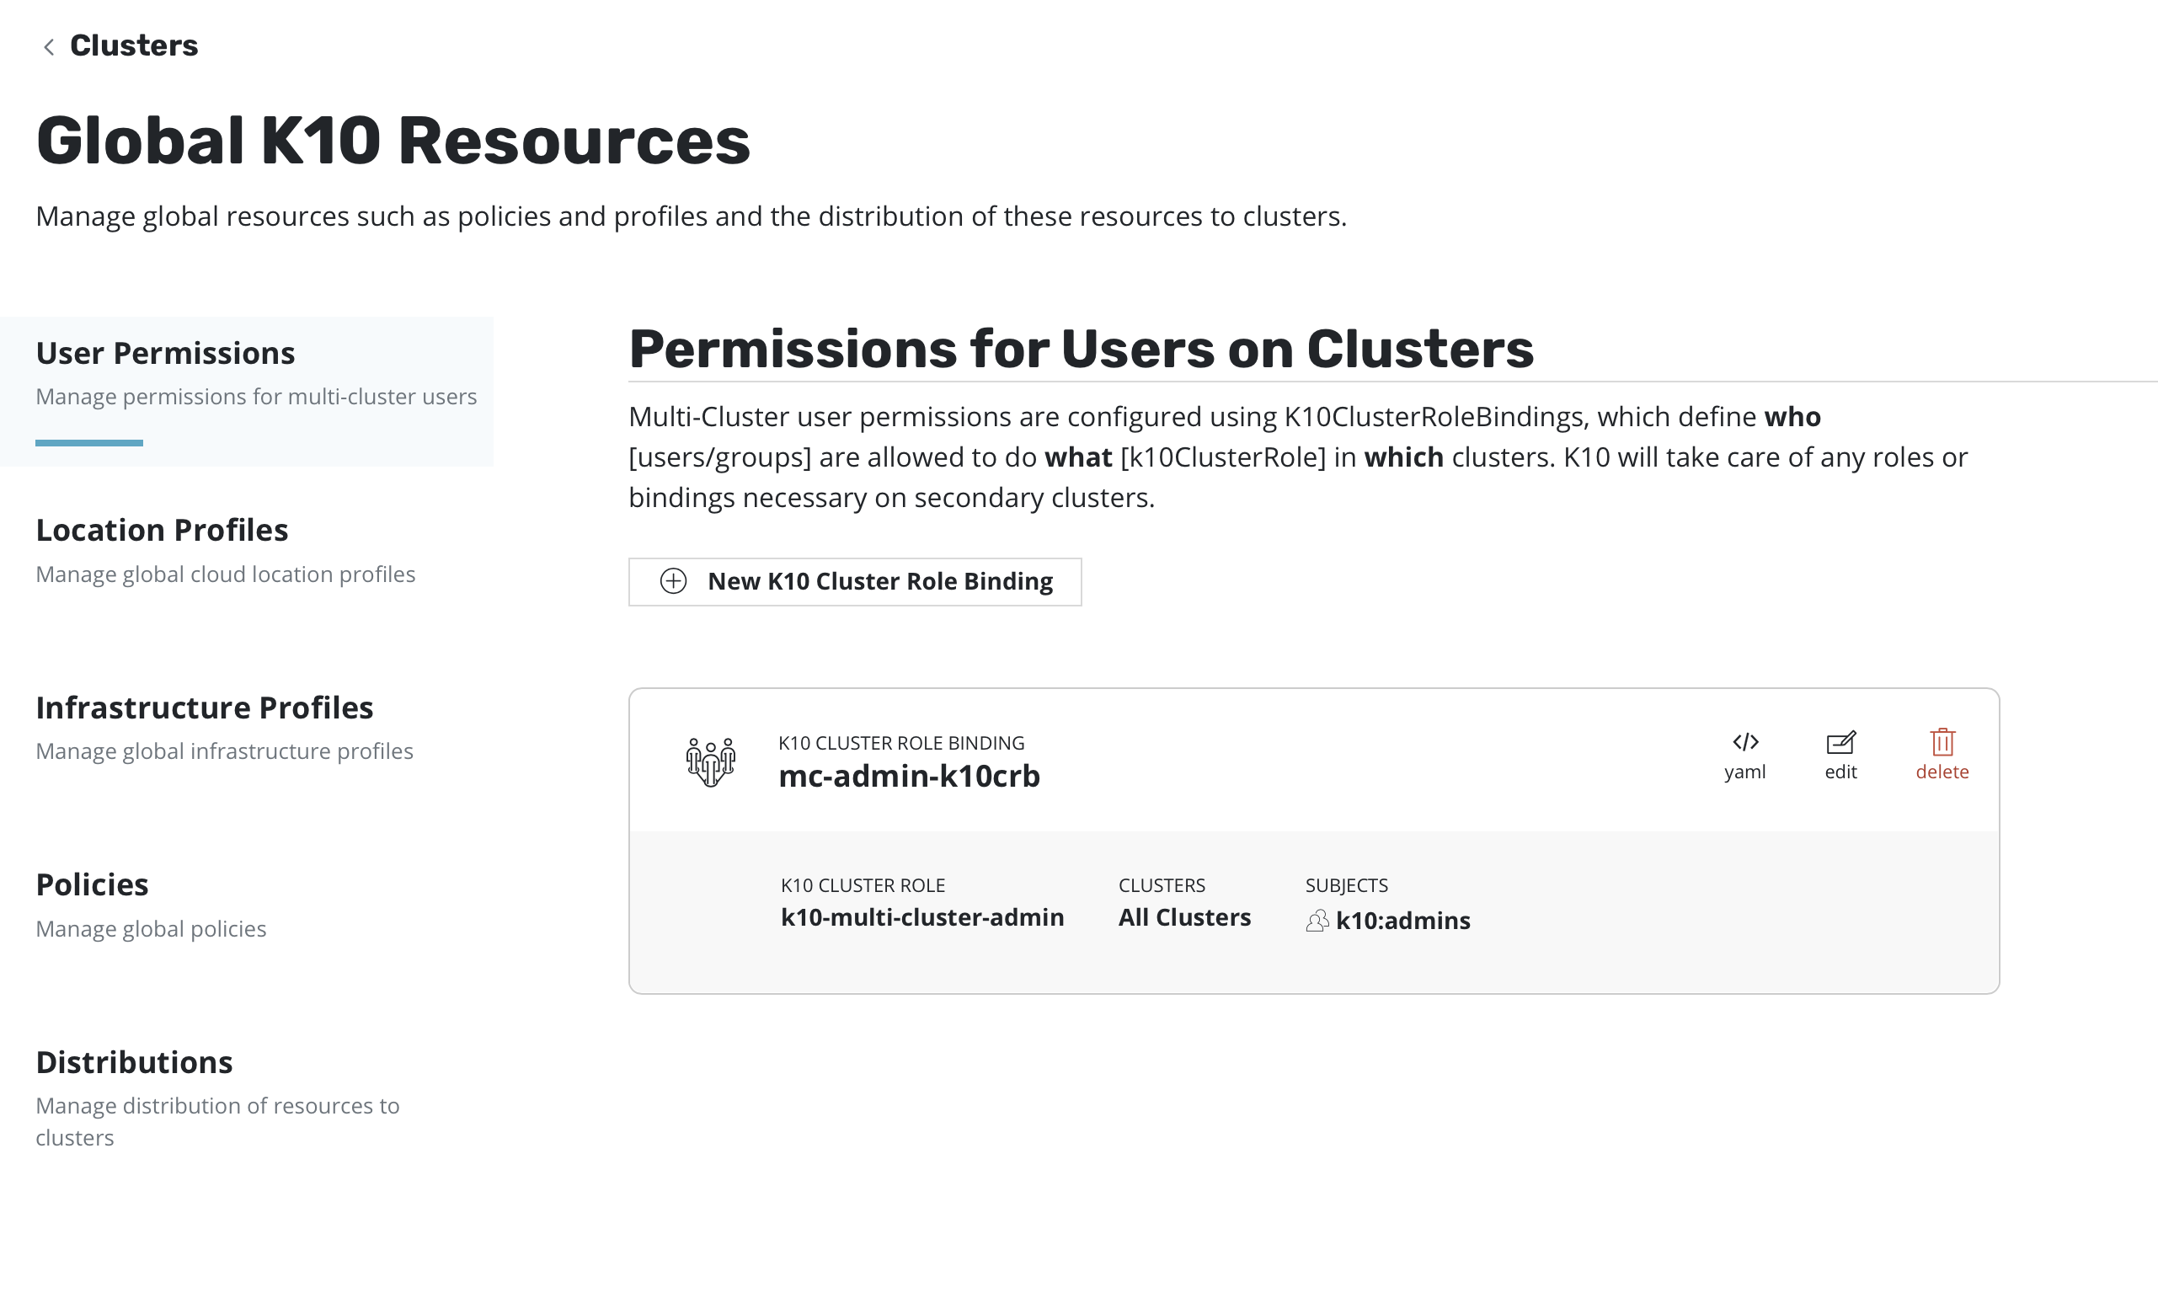Click the edit pencil icon for mc-admin-k10crb

[x=1840, y=743]
